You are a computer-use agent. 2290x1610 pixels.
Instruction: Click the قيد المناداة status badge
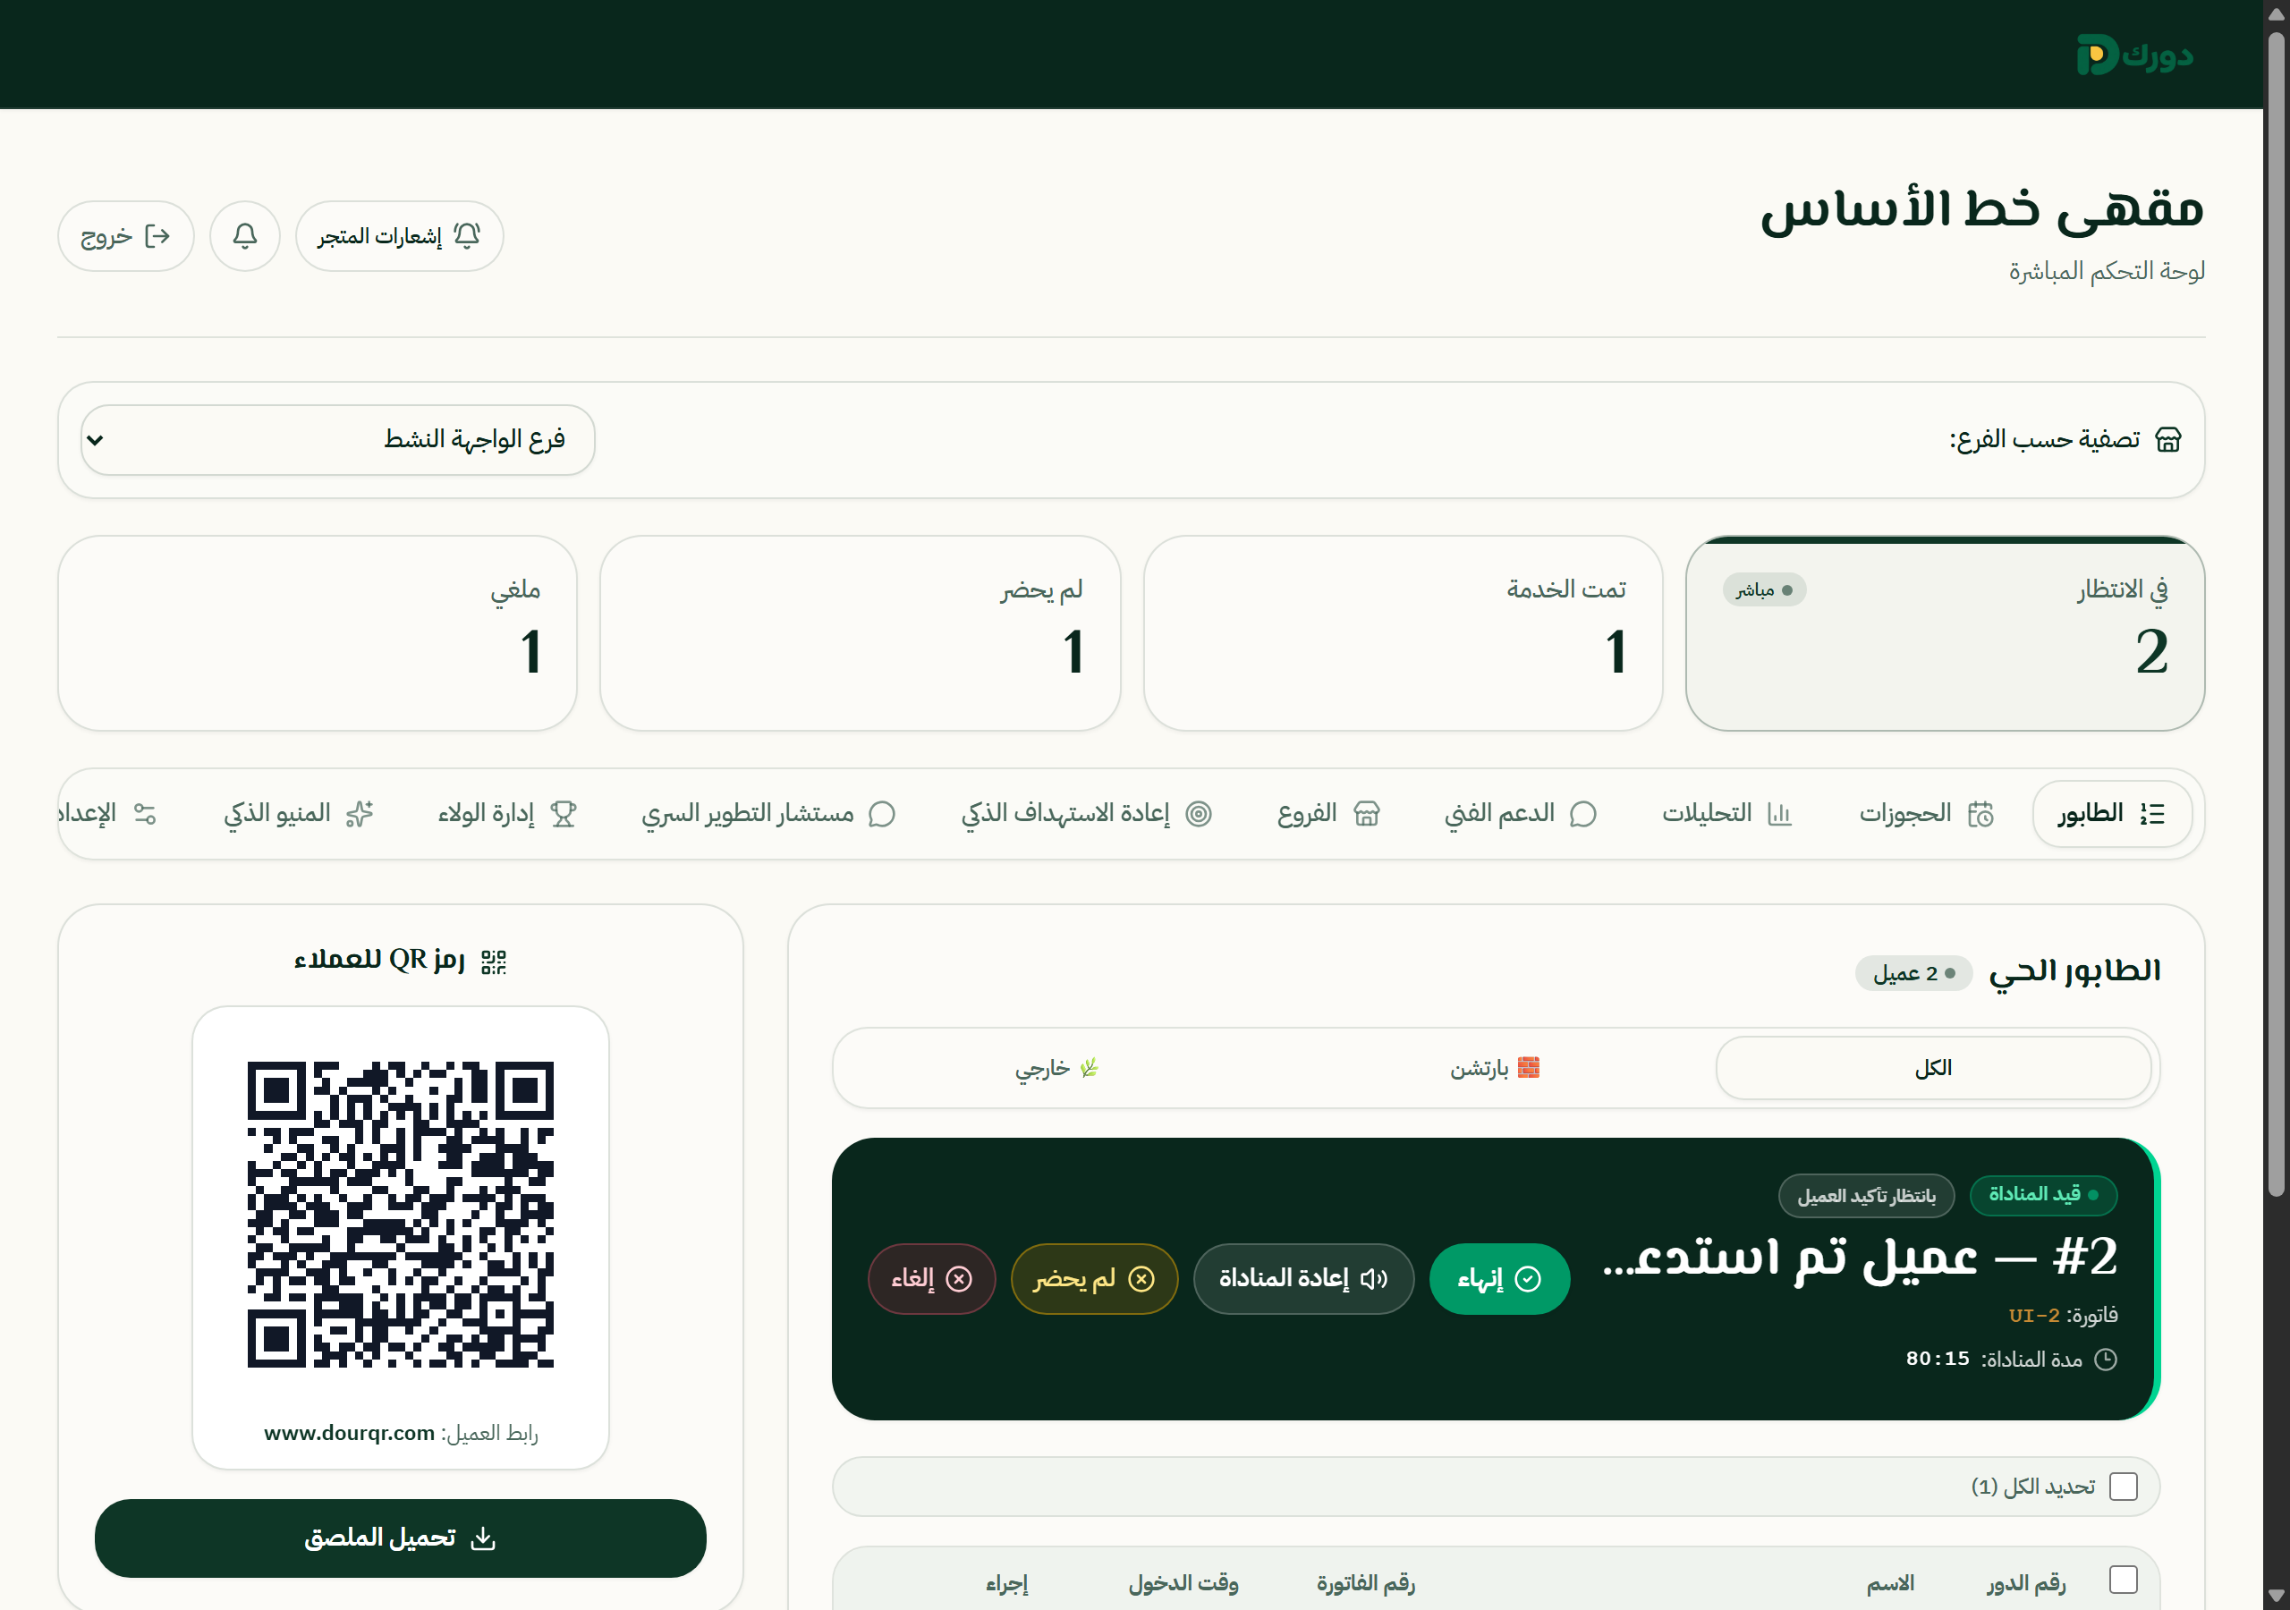coord(2044,1195)
